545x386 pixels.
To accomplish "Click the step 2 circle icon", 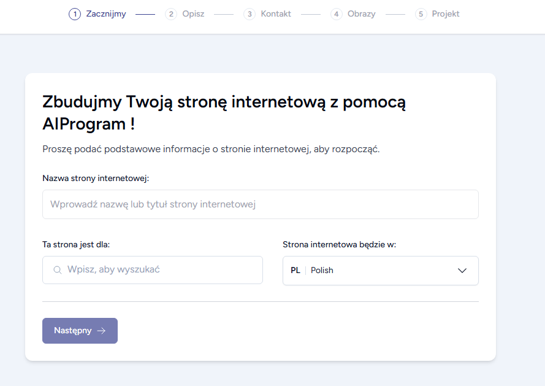I will [171, 14].
